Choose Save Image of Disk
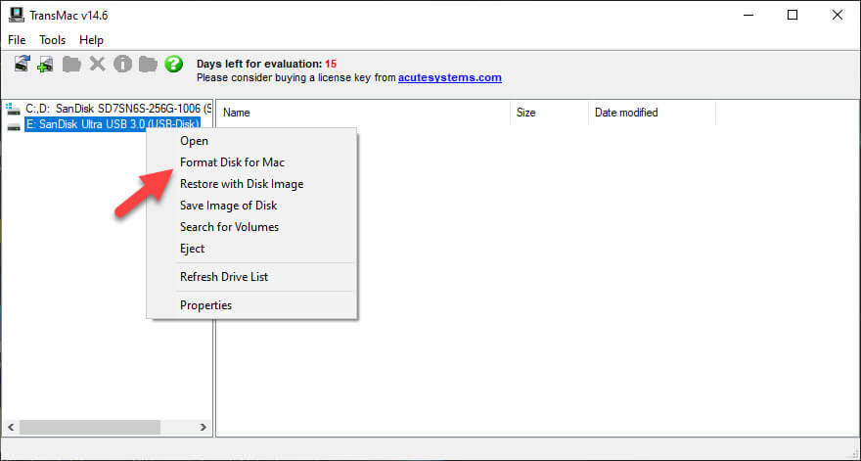Viewport: 861px width, 461px height. click(228, 206)
